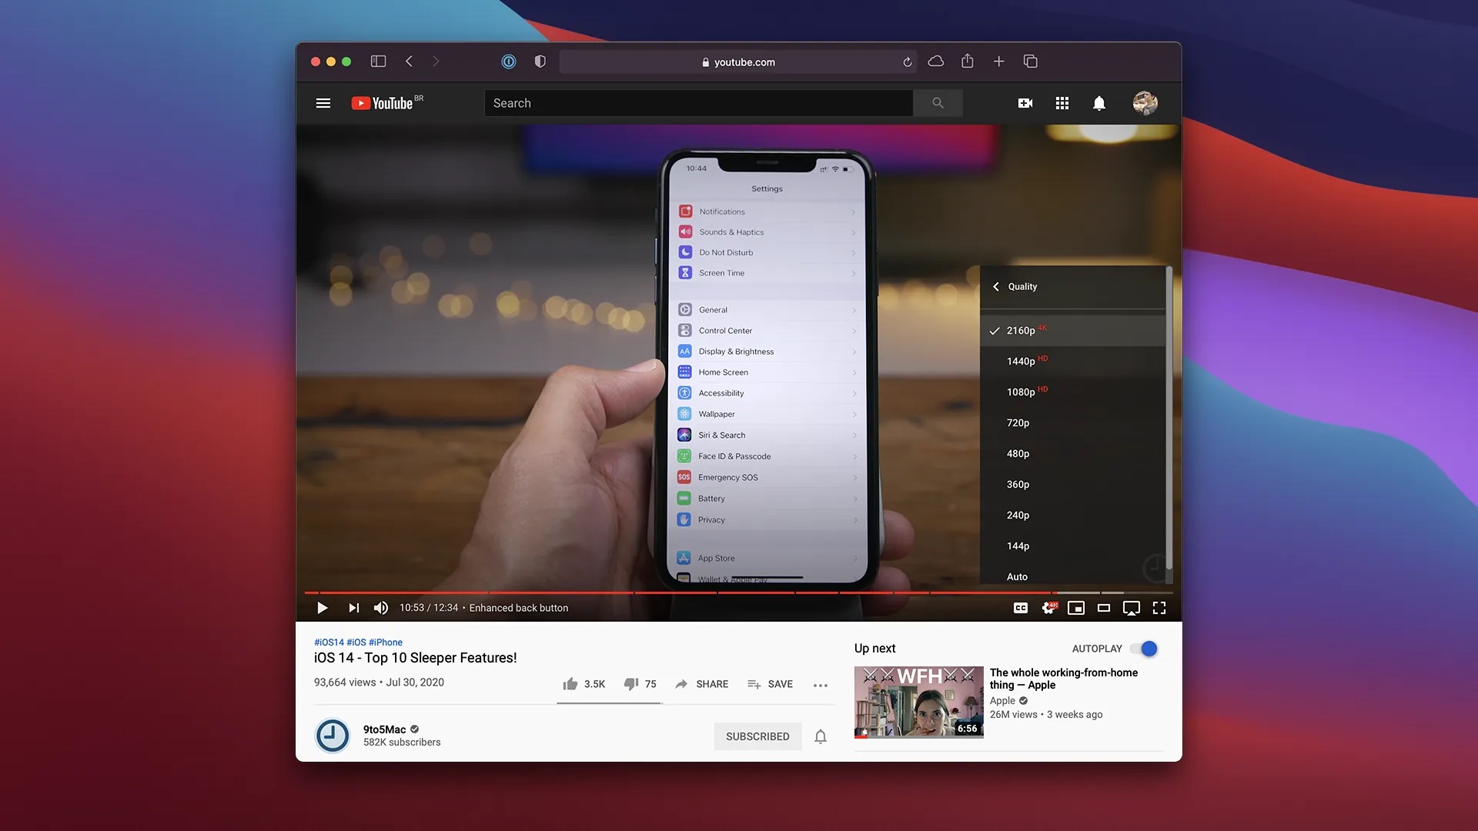Expand the video description ellipsis menu
The height and width of the screenshot is (831, 1478).
tap(820, 684)
